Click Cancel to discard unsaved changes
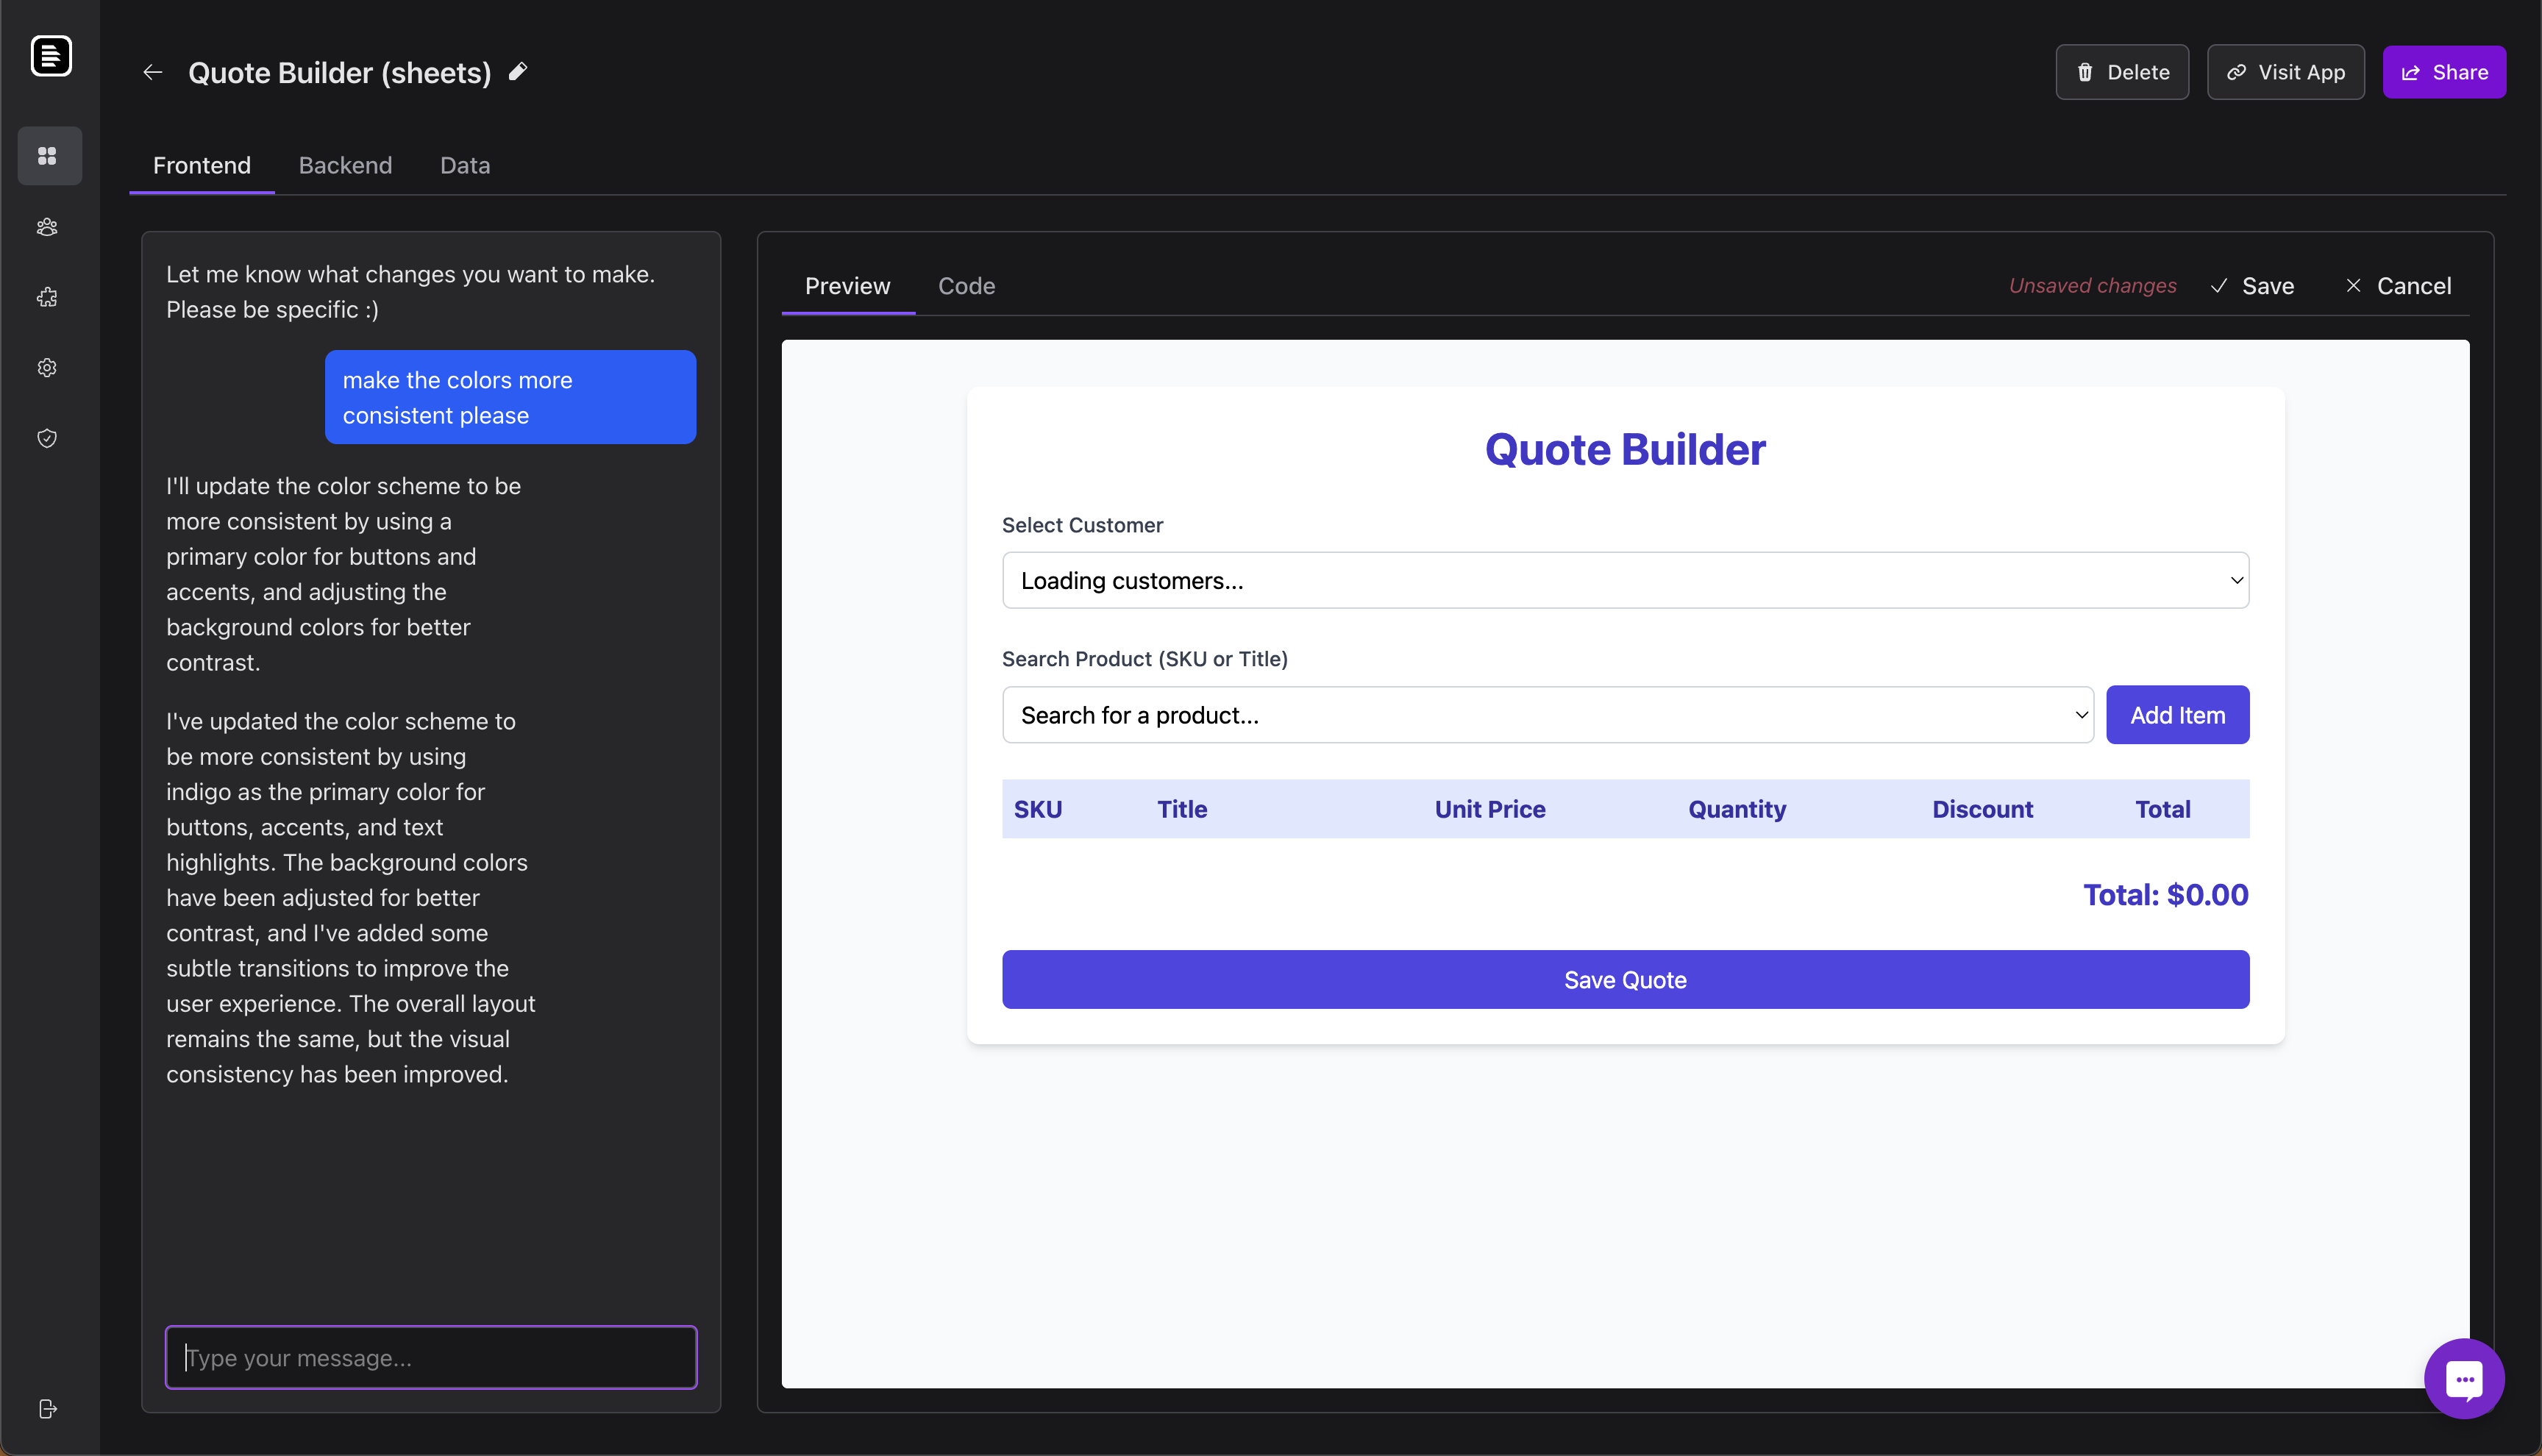The width and height of the screenshot is (2542, 1456). pos(2398,286)
